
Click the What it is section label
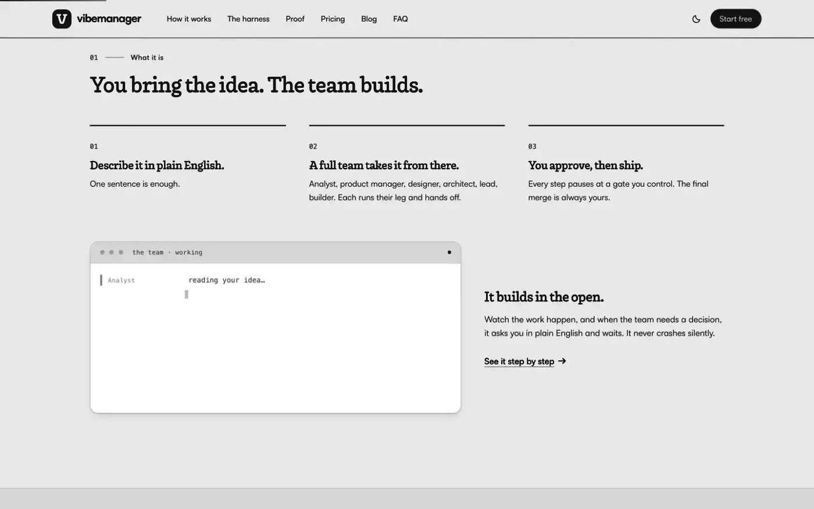coord(147,58)
